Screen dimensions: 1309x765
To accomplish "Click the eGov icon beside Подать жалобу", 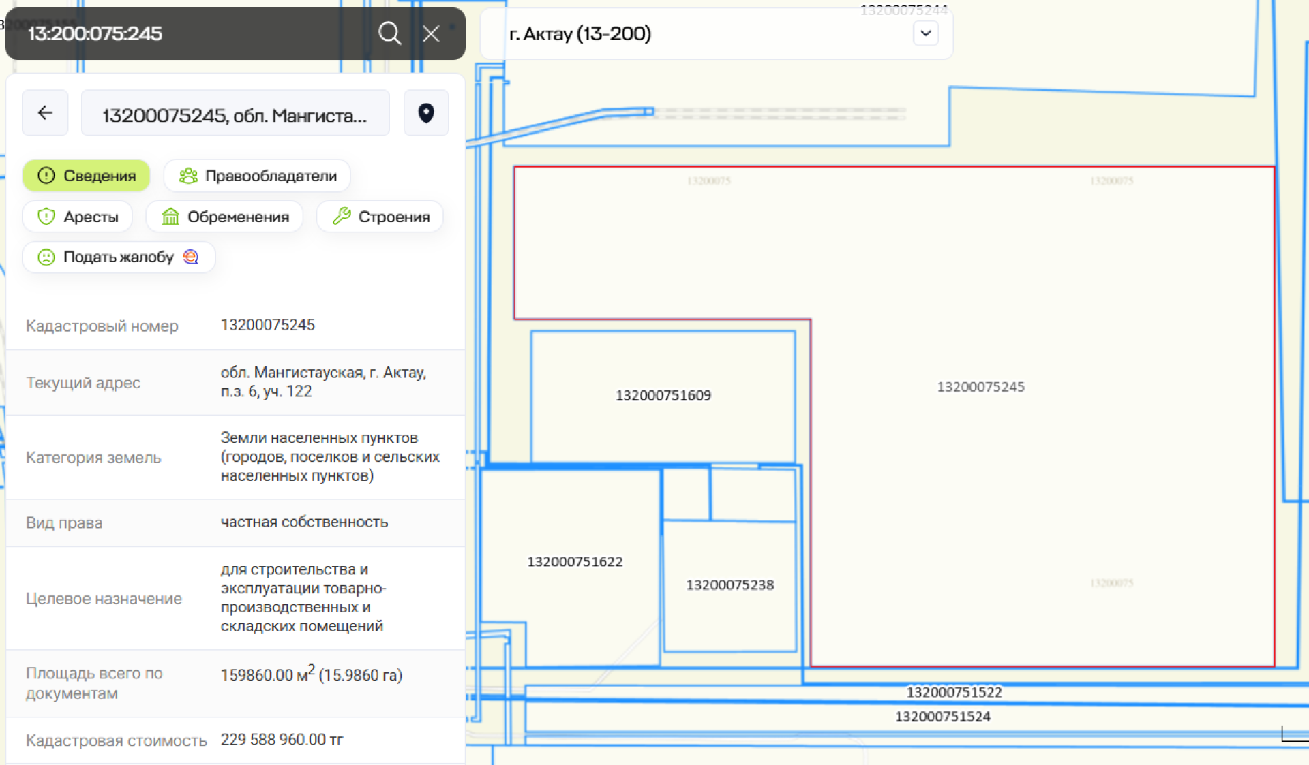I will 192,257.
